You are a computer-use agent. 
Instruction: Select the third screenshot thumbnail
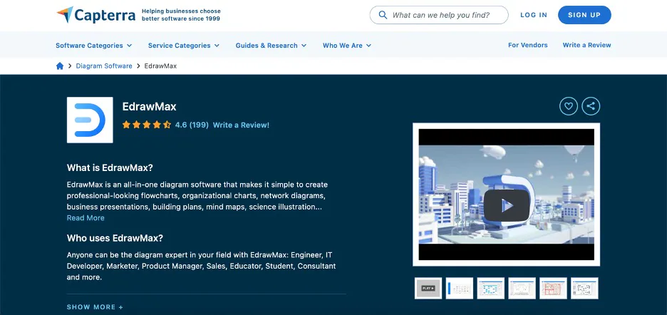(490, 288)
